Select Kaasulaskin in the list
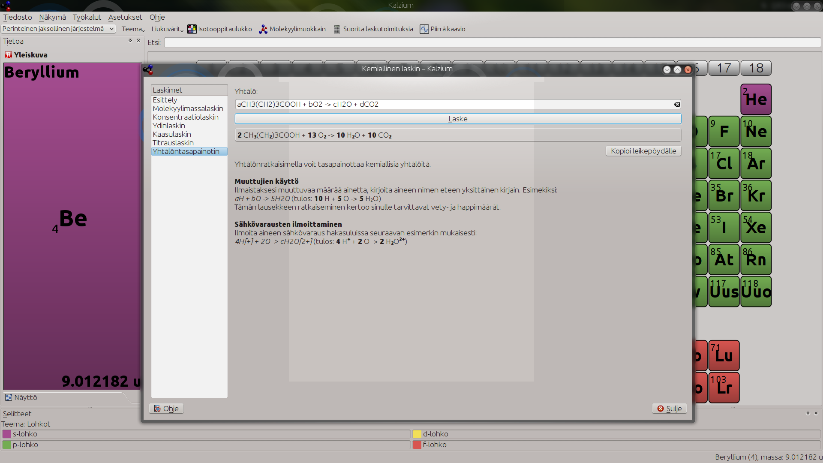The image size is (823, 463). [189, 134]
